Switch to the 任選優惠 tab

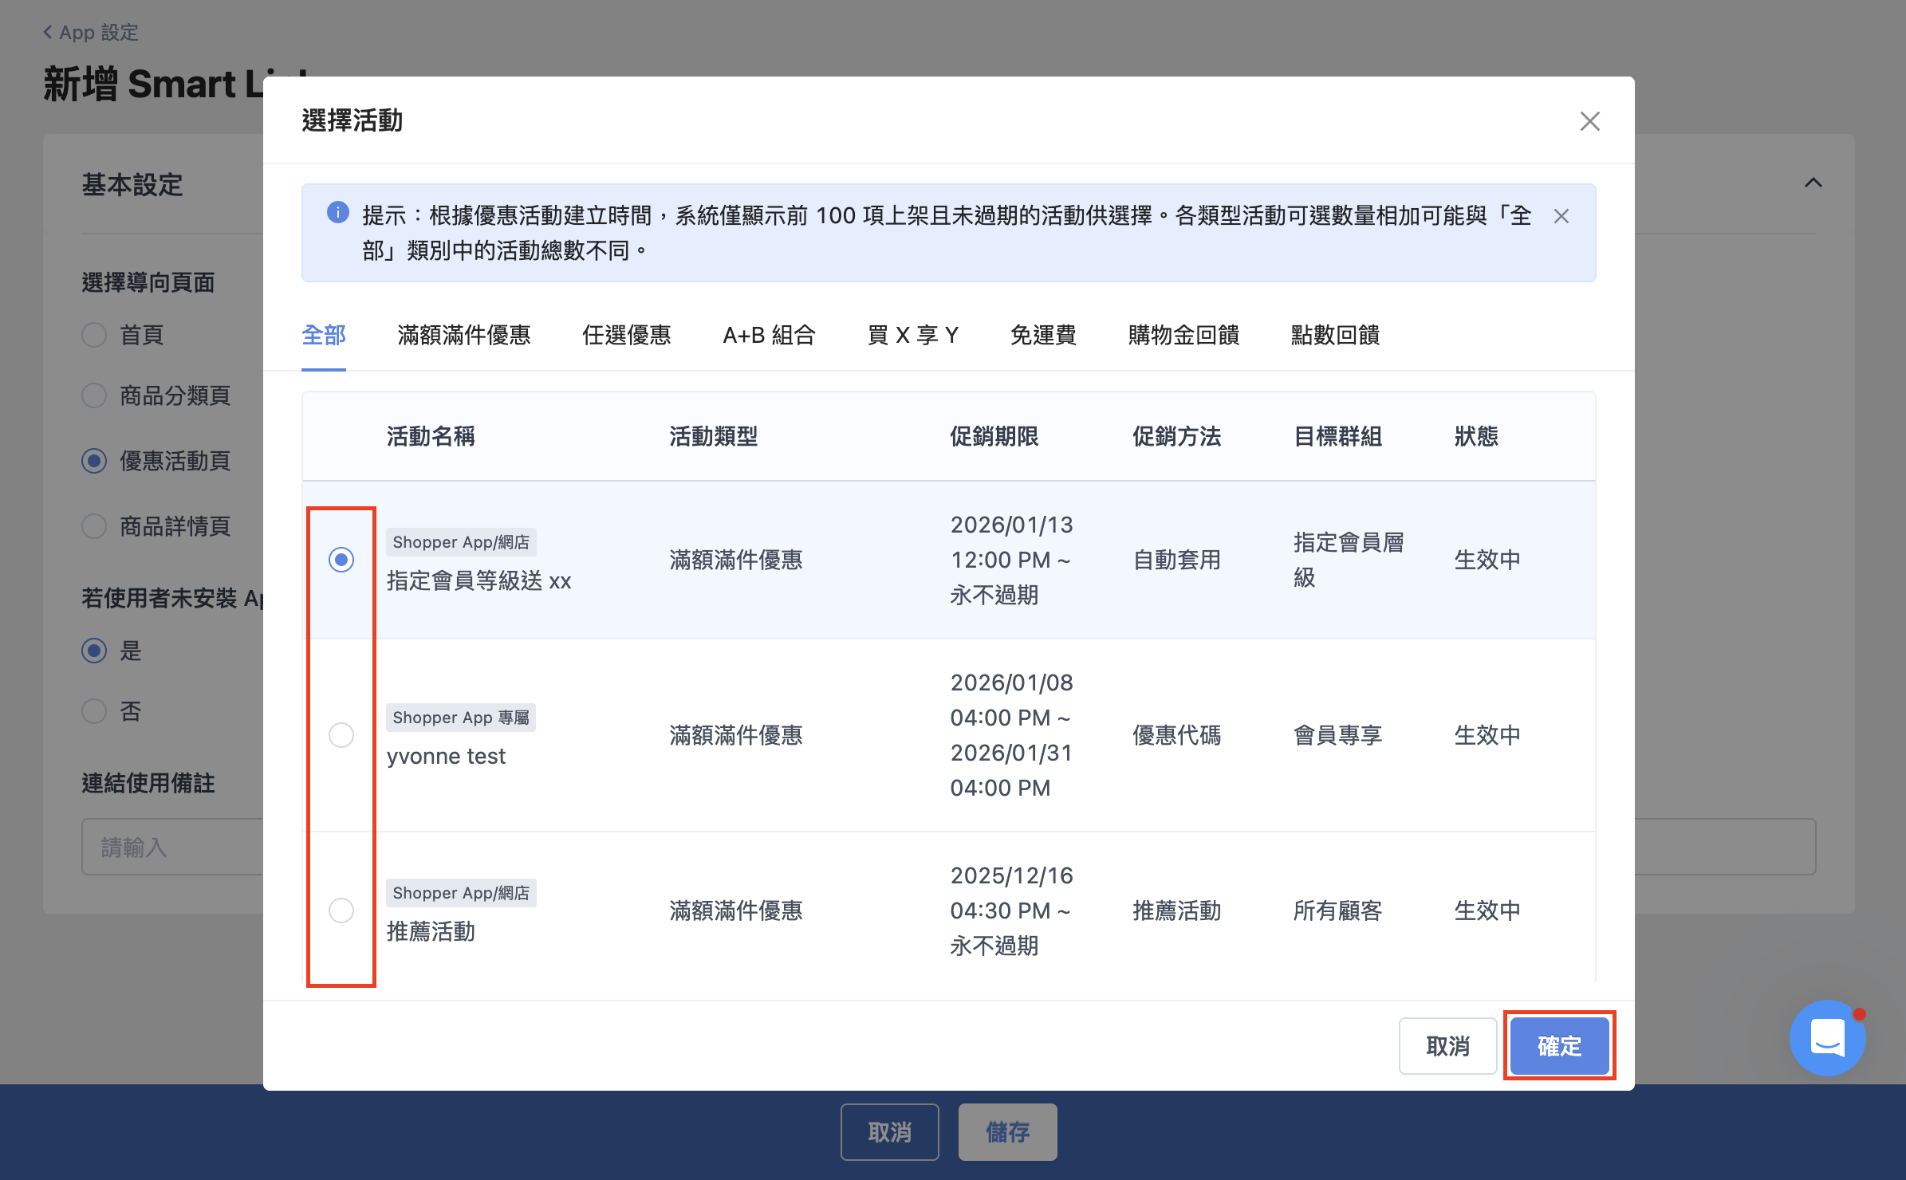[627, 335]
